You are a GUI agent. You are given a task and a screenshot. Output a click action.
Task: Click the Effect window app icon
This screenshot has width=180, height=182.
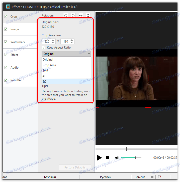[8, 7]
